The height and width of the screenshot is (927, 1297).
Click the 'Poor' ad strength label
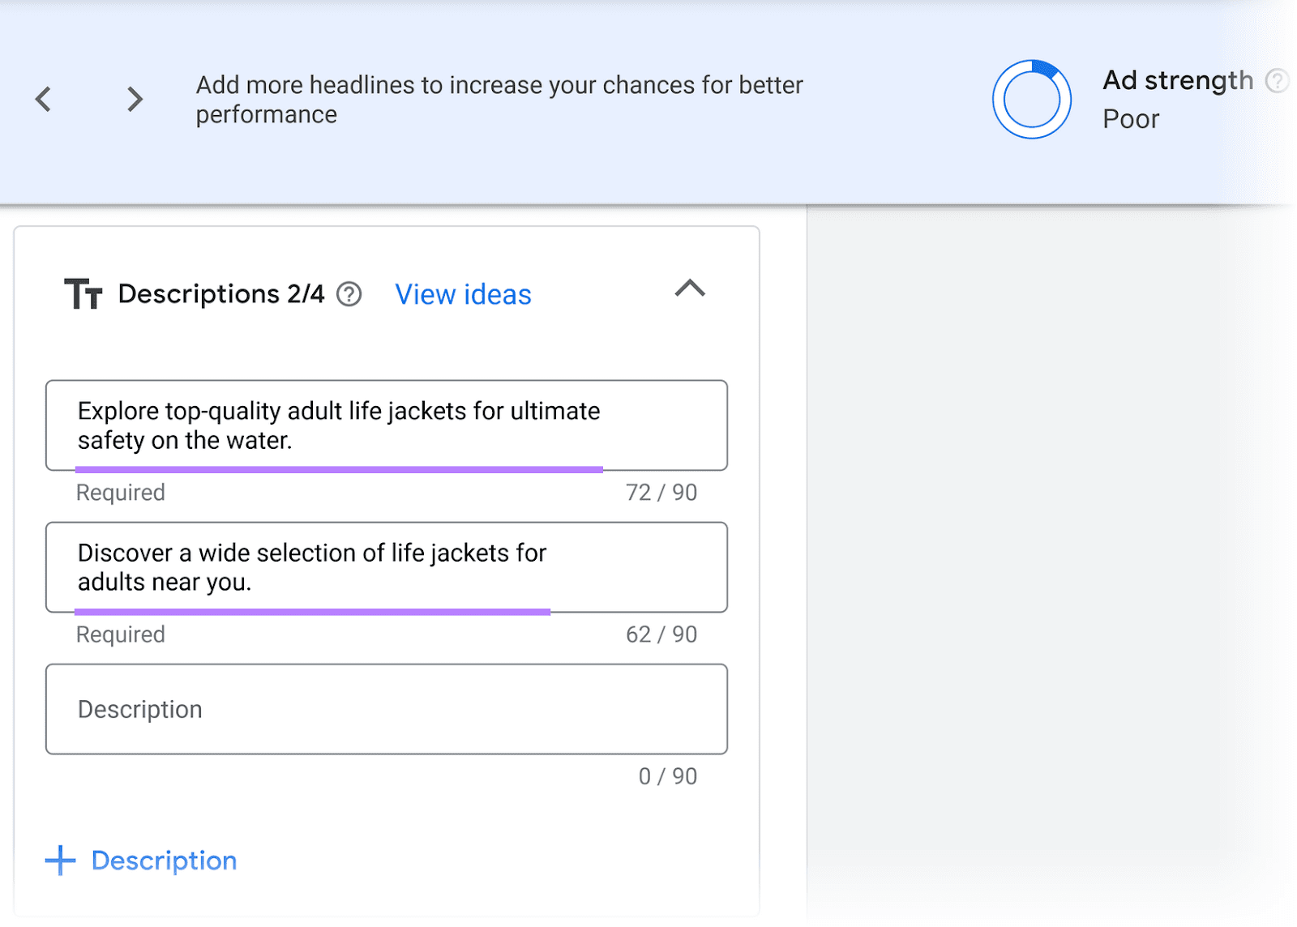pos(1131,119)
